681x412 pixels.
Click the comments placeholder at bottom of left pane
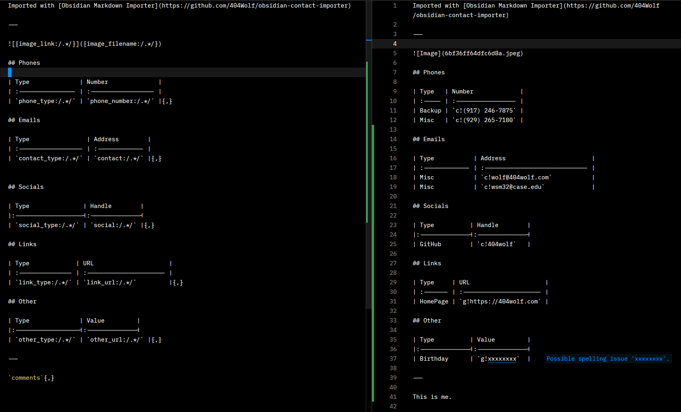(x=26, y=378)
